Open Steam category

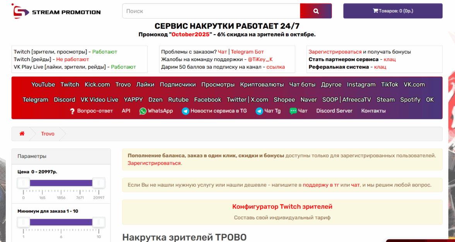coord(386,100)
